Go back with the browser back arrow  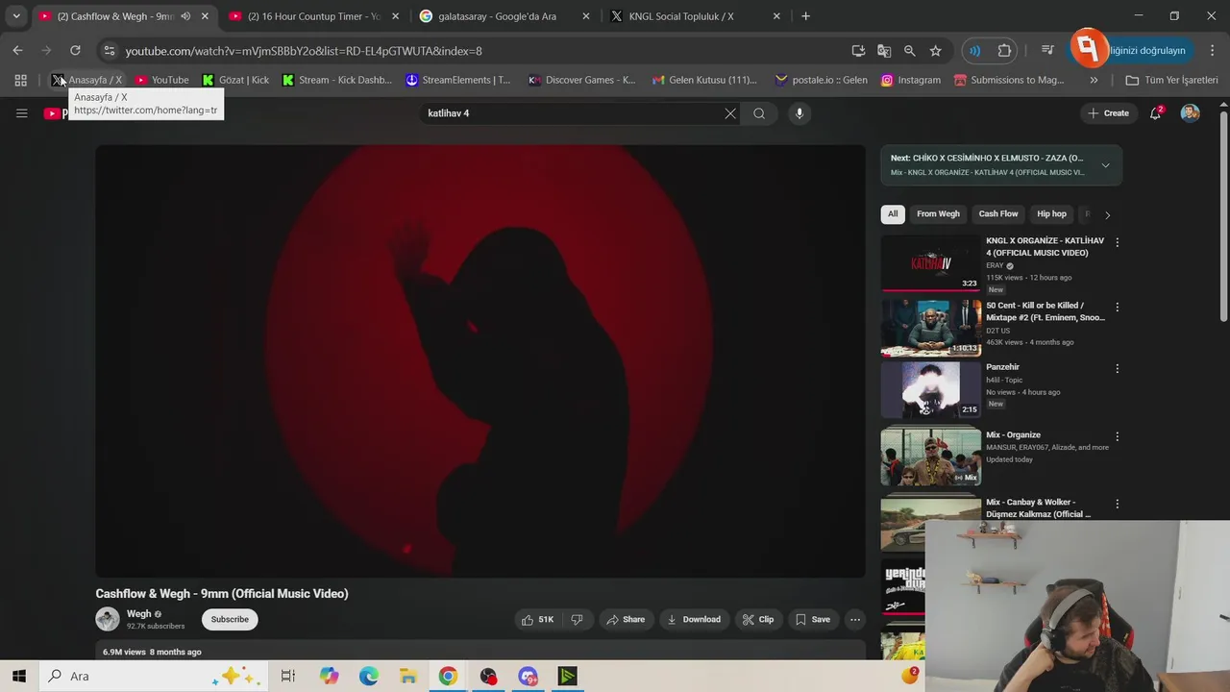18,50
